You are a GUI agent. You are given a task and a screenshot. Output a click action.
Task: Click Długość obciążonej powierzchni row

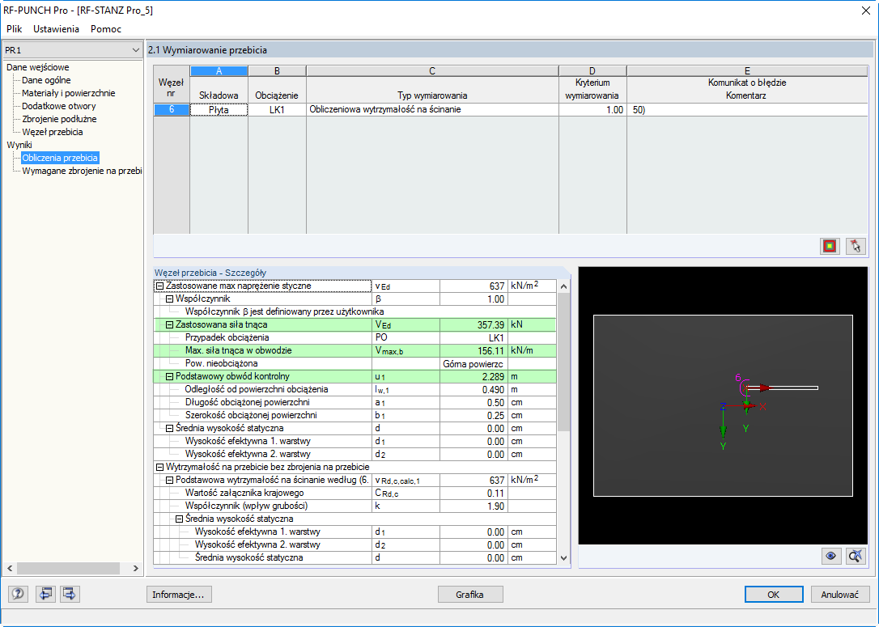(355, 402)
